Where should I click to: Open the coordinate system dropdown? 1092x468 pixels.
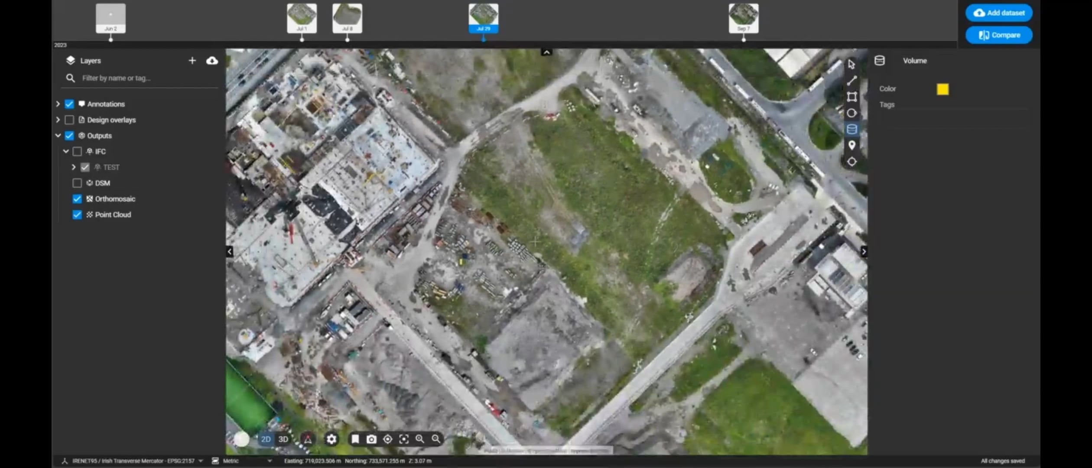(x=200, y=461)
